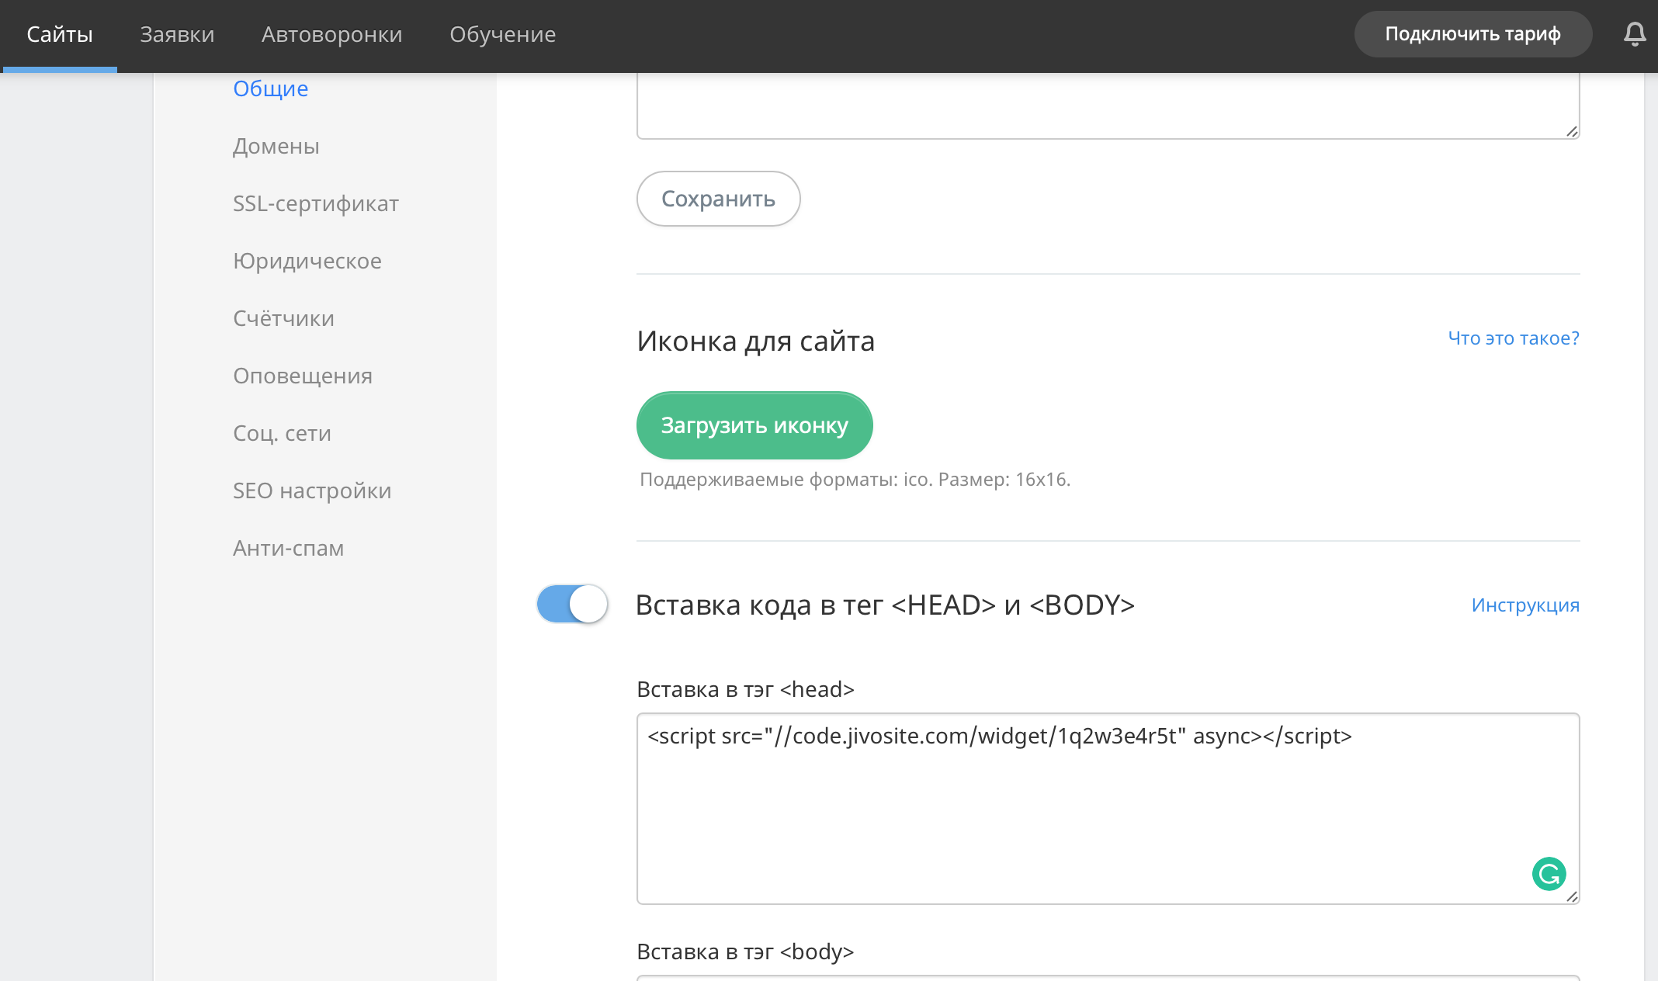Click the textarea above the Сохранить button

pos(1108,106)
